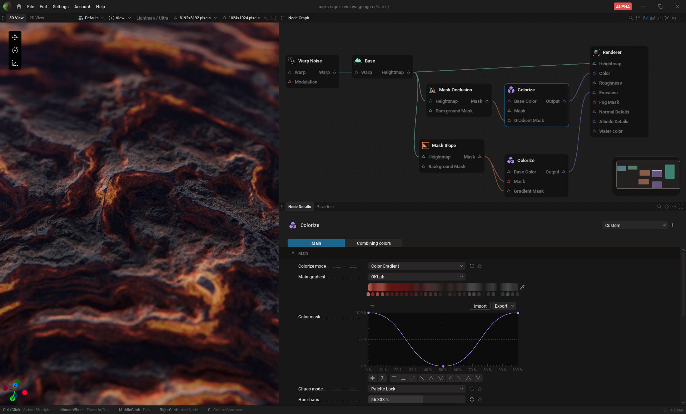Viewport: 686px width, 414px height.
Task: Open the Colorize mode dropdown
Action: click(x=417, y=266)
